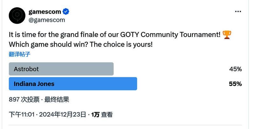Click the 2024年12月23日 post date
This screenshot has width=254, height=129.
coord(63,114)
